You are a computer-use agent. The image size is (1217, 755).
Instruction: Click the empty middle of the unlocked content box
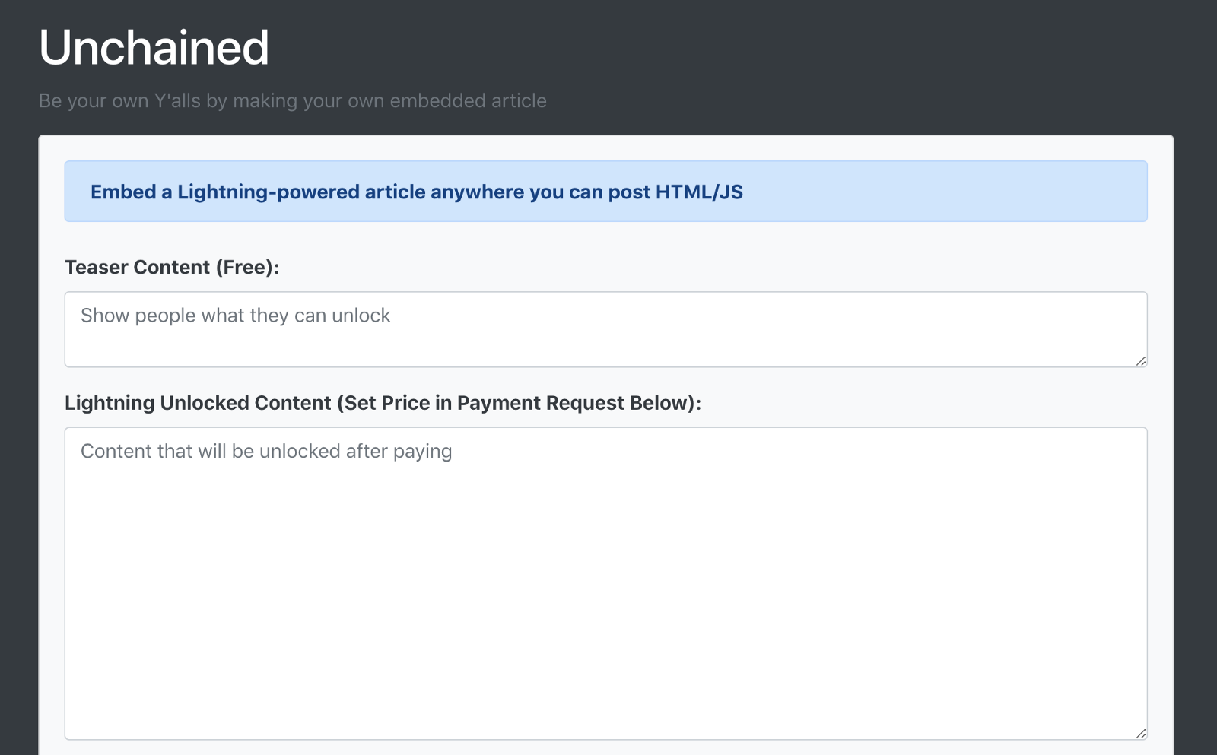point(605,593)
